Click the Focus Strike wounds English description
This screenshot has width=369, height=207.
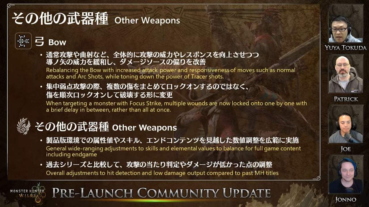click(176, 106)
